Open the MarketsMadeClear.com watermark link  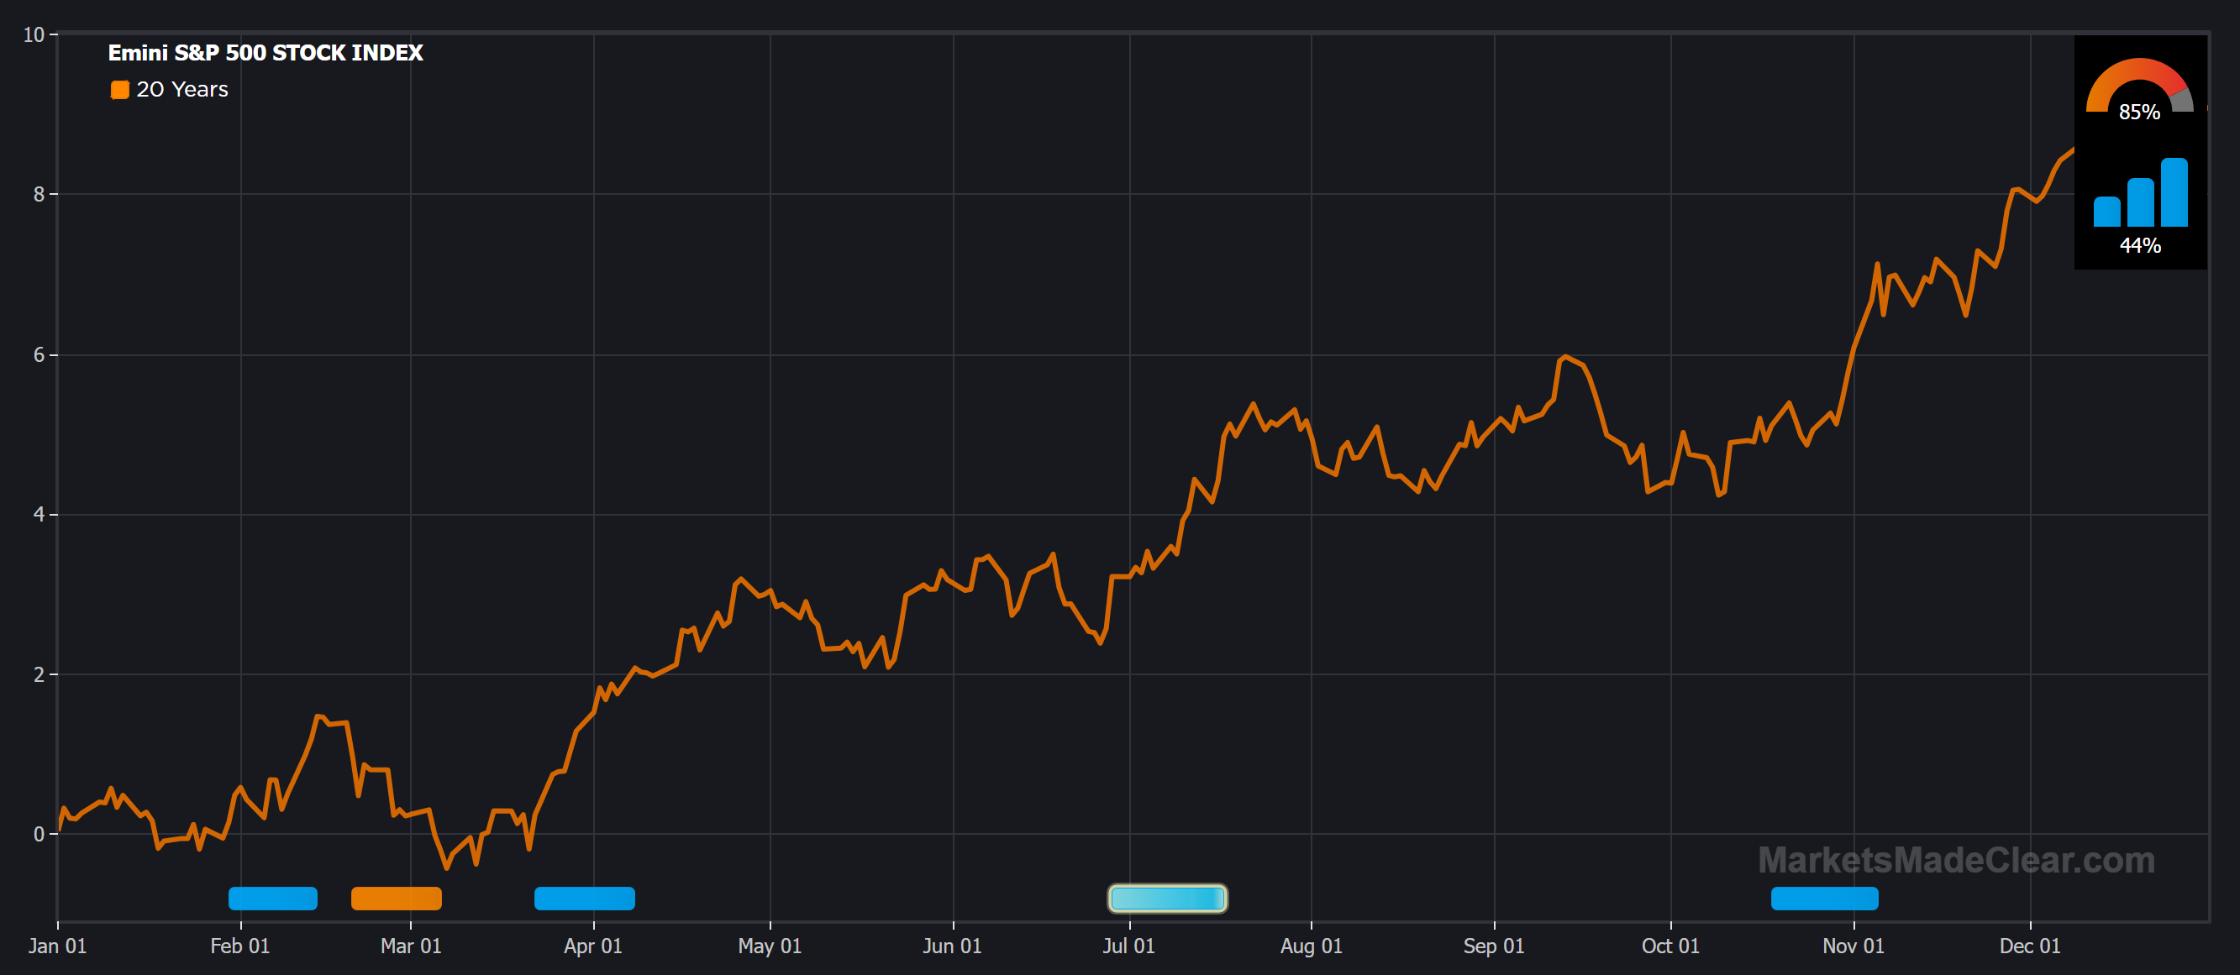[x=1956, y=859]
